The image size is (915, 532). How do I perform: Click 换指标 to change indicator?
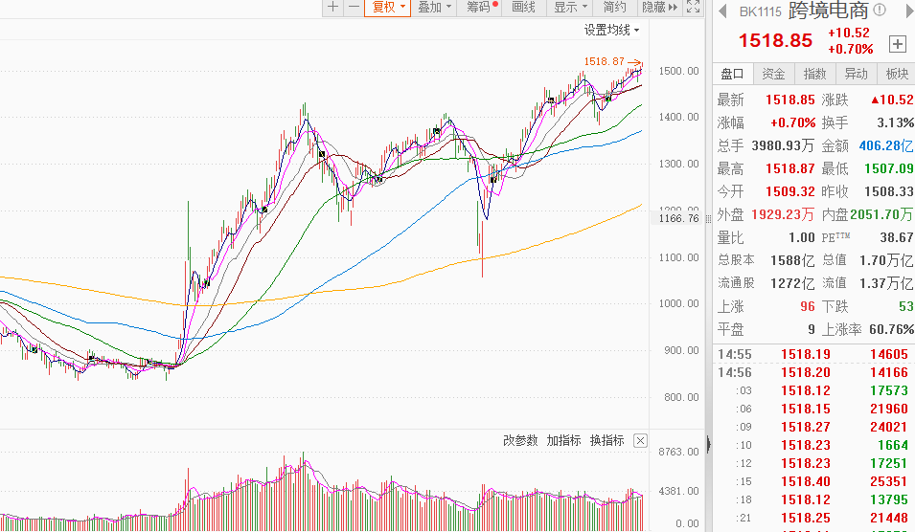coord(606,441)
